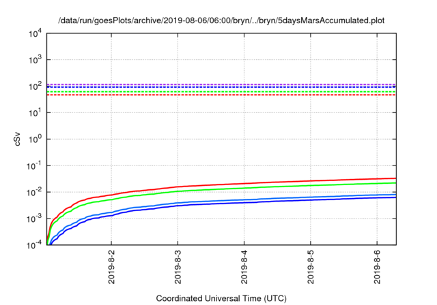Click the 10^1 y-axis tick label

(36, 112)
